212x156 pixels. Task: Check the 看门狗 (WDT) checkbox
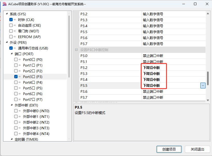(x=11, y=31)
